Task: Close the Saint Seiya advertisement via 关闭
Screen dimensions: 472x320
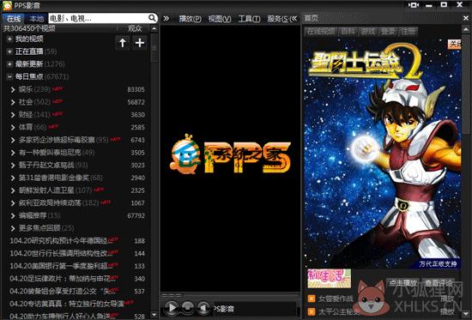Action: 455,45
